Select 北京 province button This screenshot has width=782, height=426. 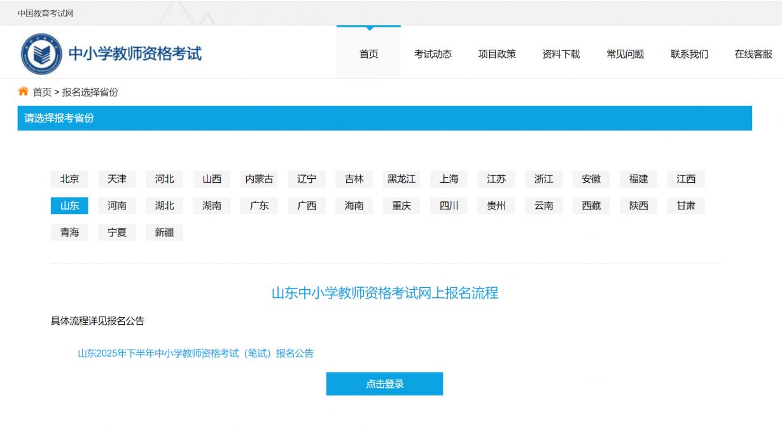69,179
